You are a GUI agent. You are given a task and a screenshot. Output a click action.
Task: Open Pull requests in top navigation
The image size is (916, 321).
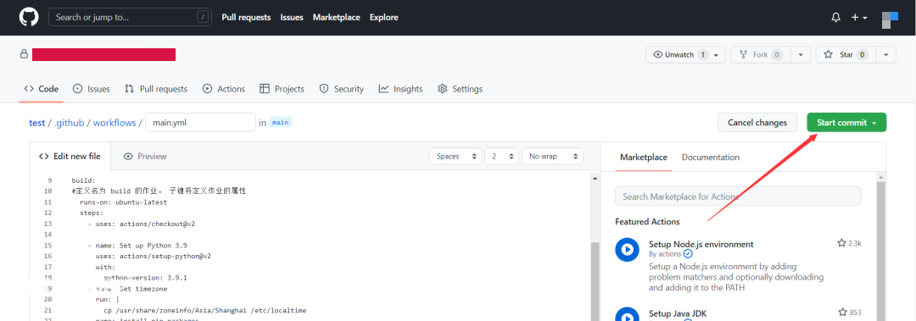[246, 18]
